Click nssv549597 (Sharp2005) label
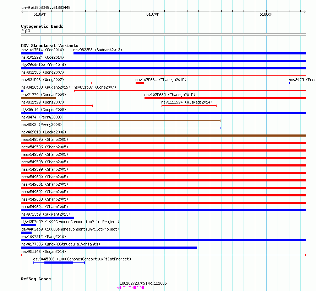316x291 pixels. (45, 154)
